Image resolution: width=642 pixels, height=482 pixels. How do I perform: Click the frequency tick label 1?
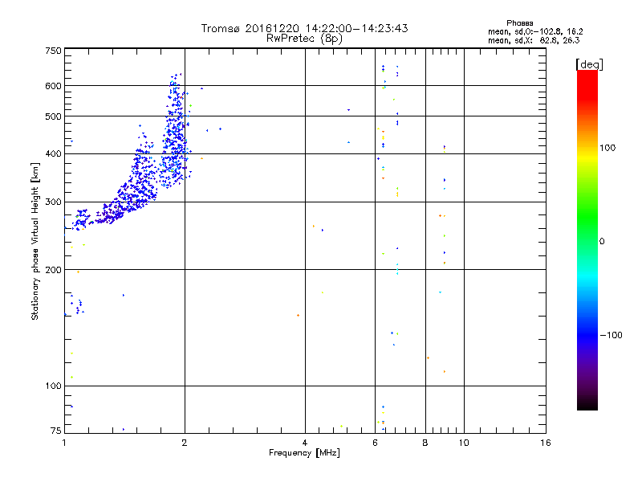[x=64, y=443]
